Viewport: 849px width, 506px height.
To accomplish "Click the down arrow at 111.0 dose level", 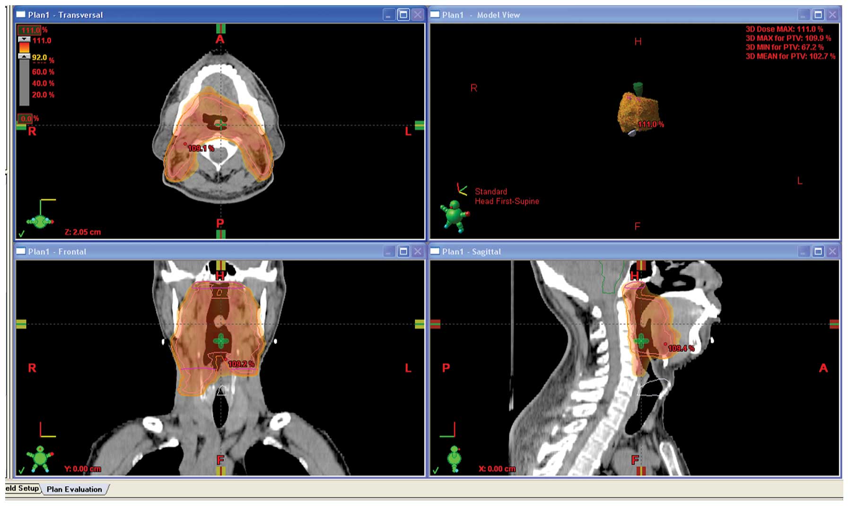I will point(24,40).
